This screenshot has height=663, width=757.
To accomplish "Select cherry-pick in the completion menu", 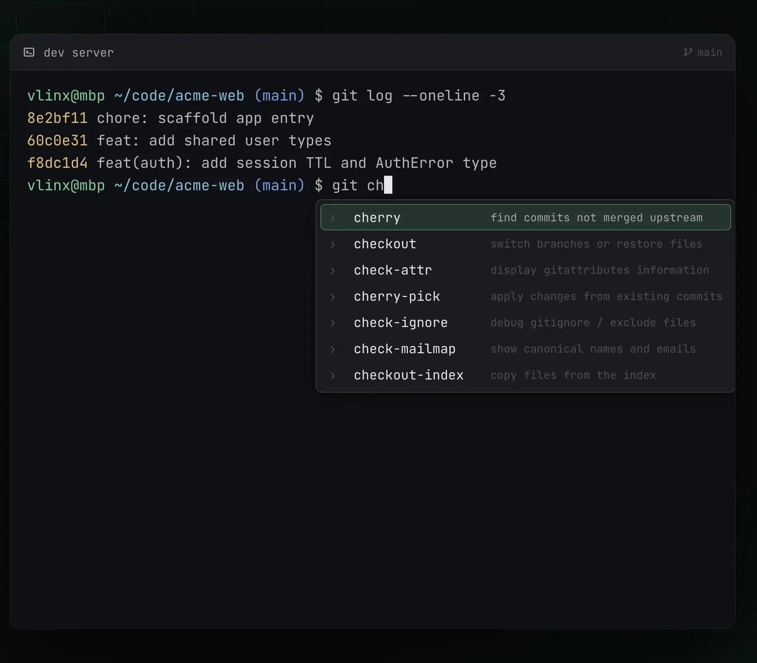I will (525, 296).
